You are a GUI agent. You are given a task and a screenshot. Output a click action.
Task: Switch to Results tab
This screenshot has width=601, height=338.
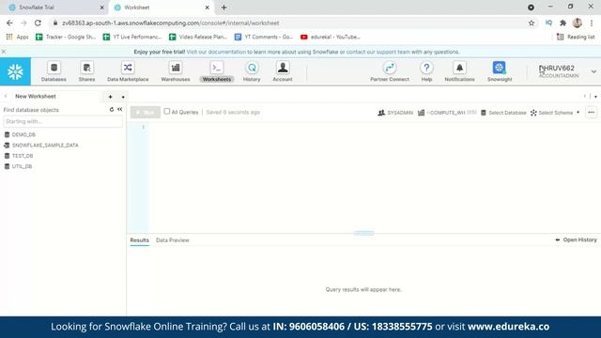[140, 240]
